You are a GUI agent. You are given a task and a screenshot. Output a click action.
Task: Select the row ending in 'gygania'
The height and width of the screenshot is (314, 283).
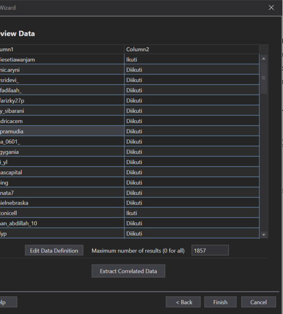coord(130,151)
